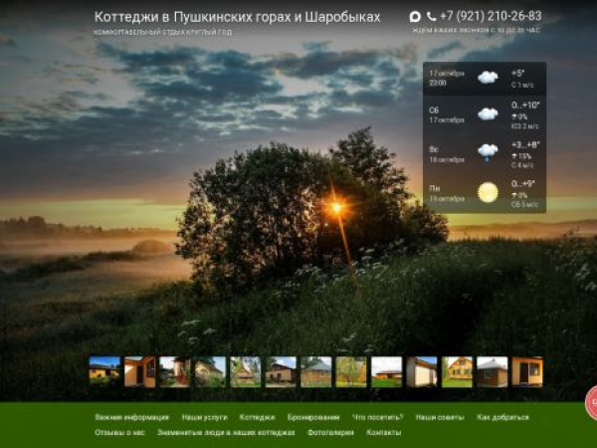The width and height of the screenshot is (597, 448).
Task: Click the 'Как добраться' link
Action: (x=502, y=417)
